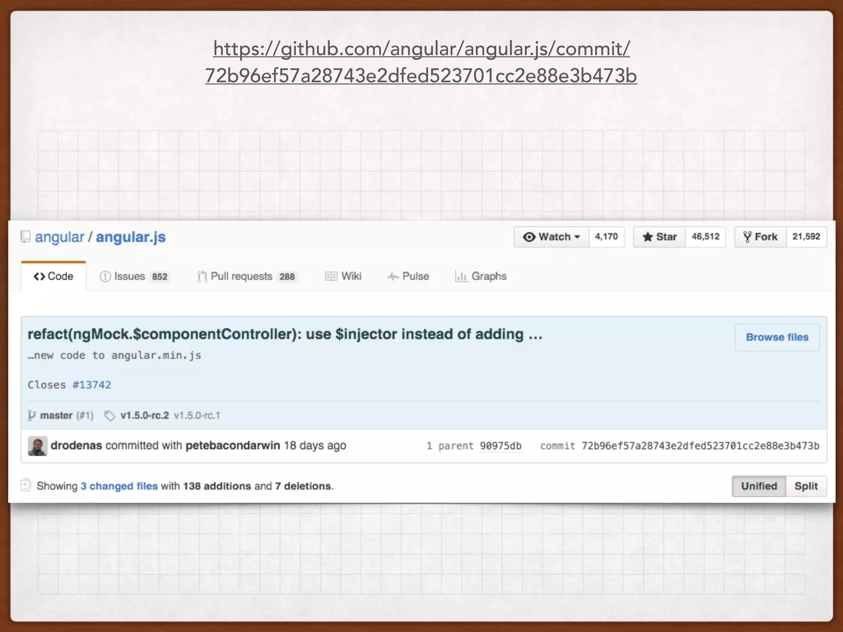Open the GitHub commit URL link in the slide title
Screen dimensions: 843x632
(421, 62)
